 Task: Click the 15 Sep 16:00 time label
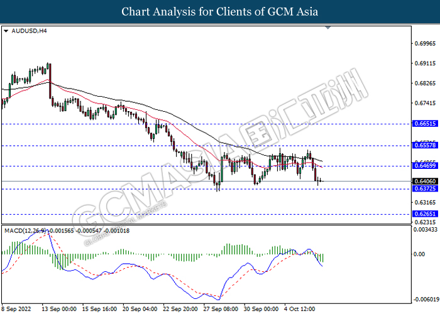pyautogui.click(x=99, y=309)
